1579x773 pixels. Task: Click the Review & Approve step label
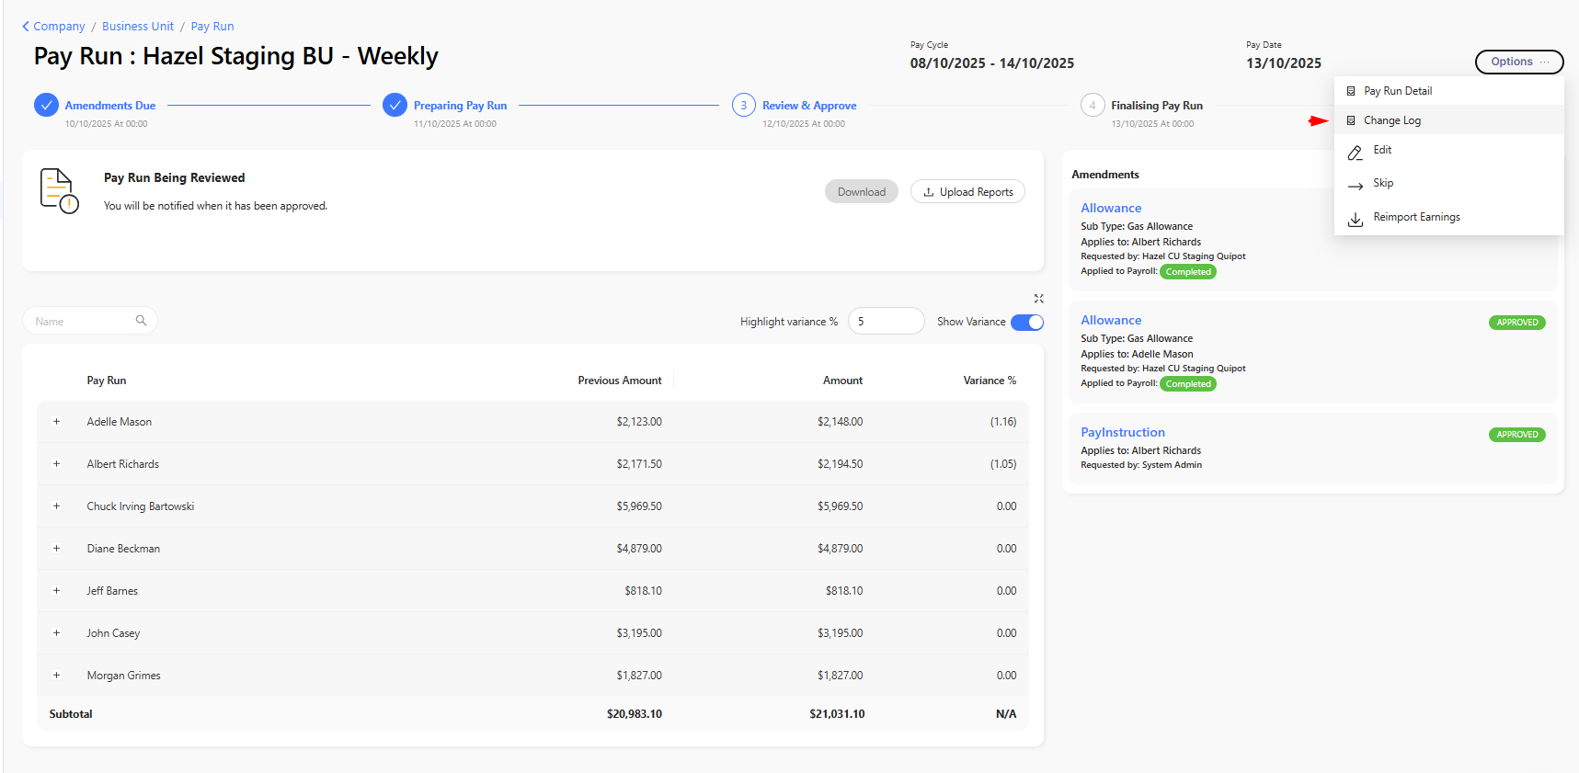[809, 106]
